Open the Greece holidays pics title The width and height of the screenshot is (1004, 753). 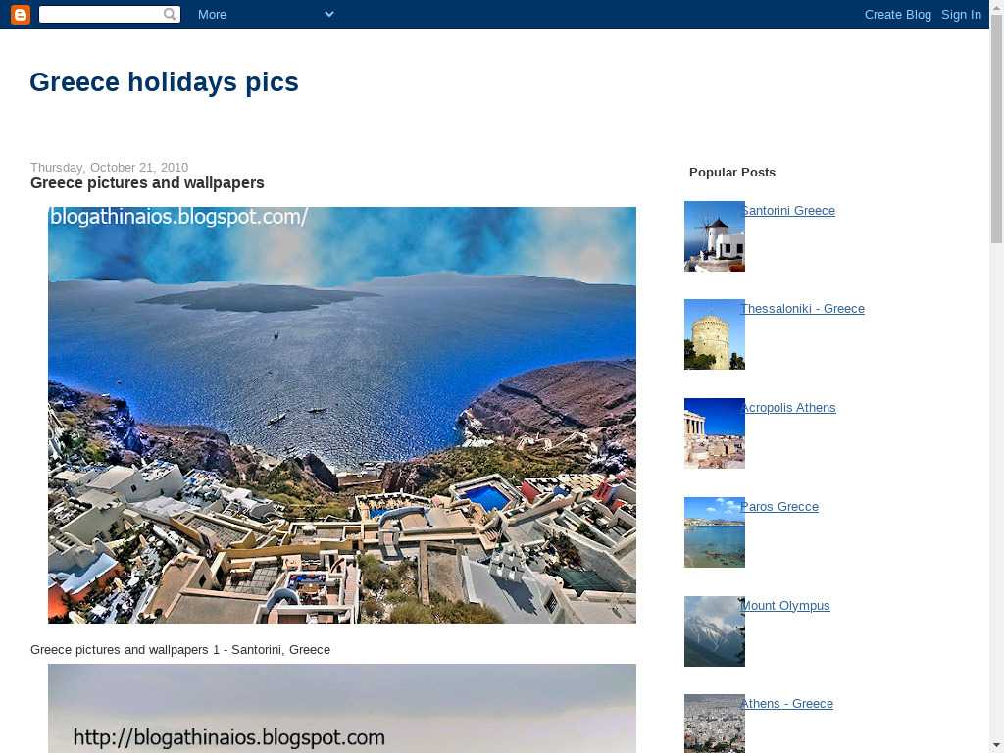pyautogui.click(x=164, y=82)
